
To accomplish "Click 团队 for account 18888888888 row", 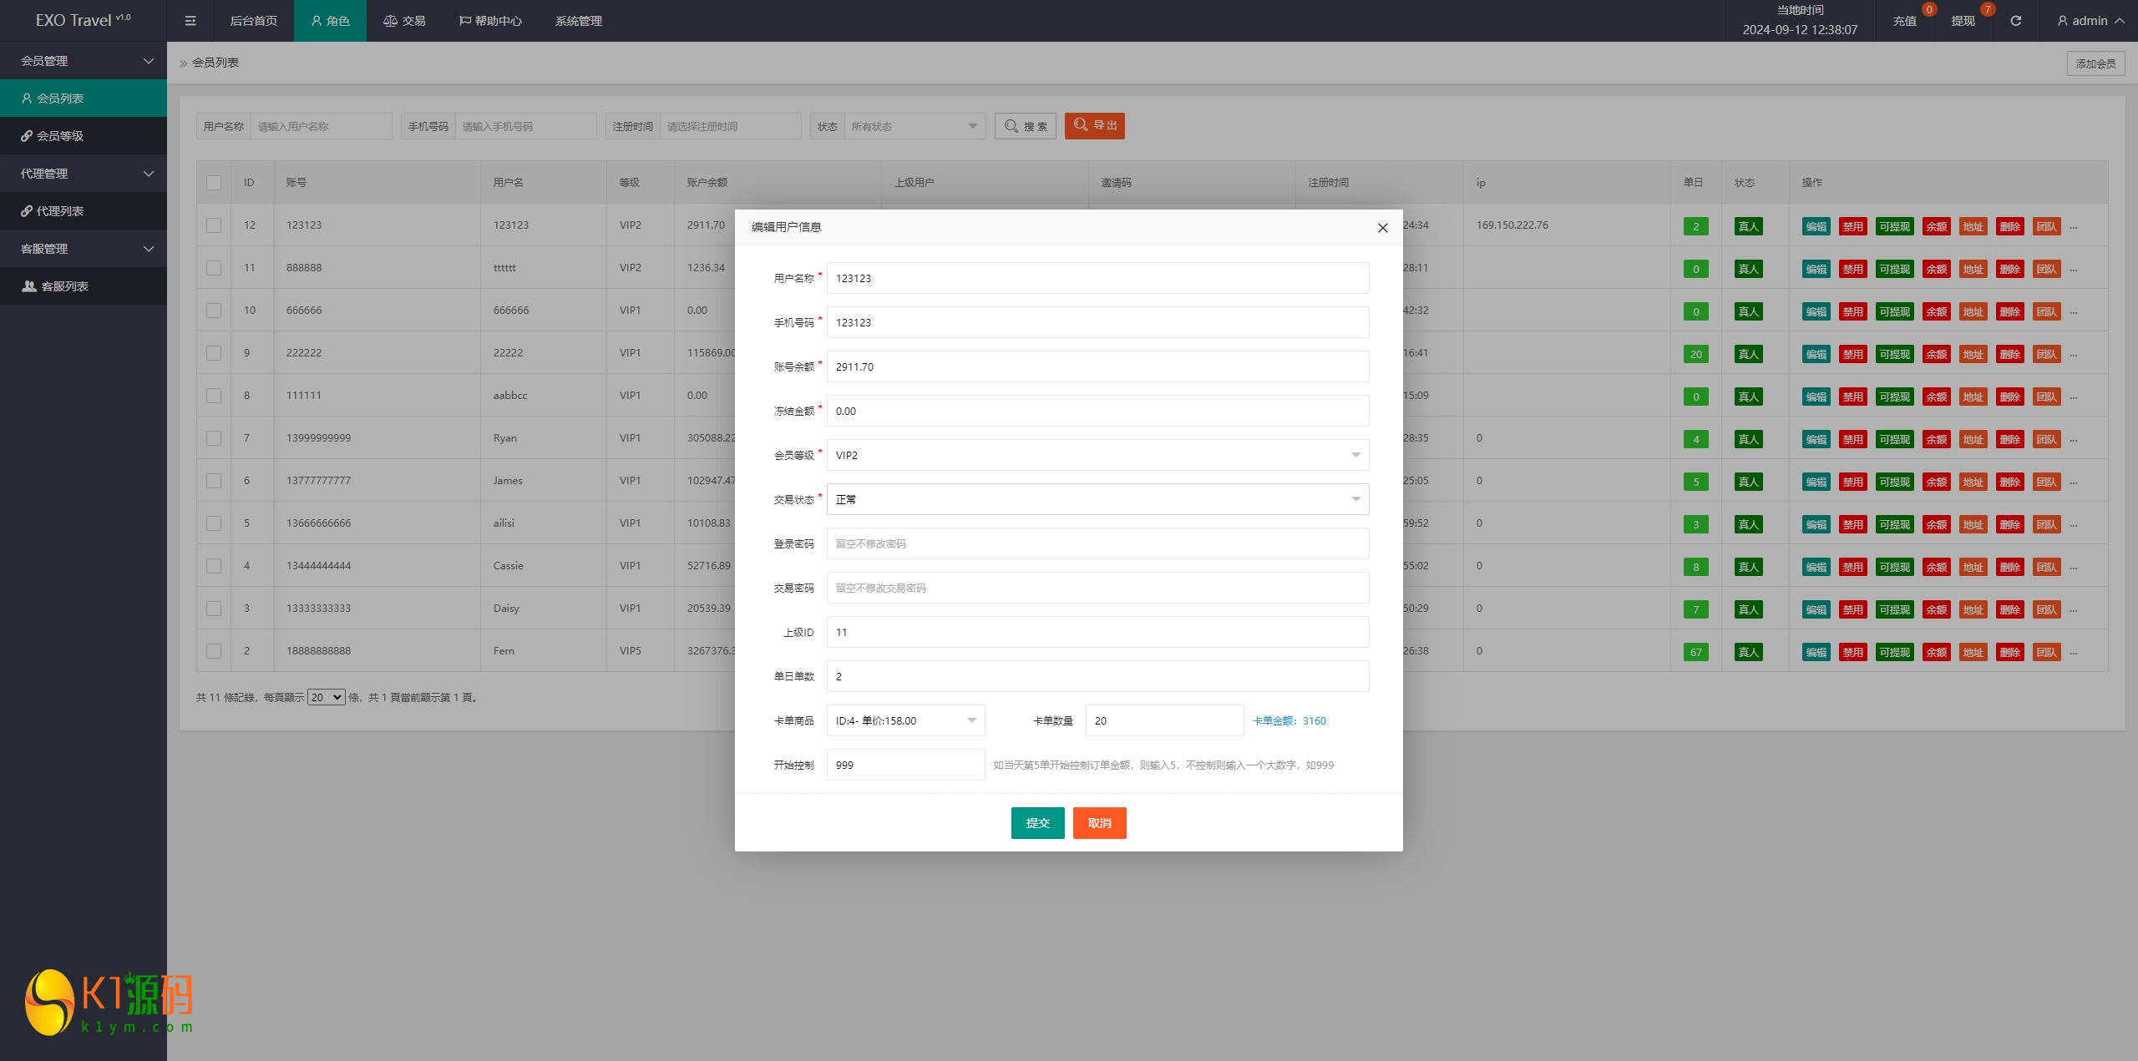I will (2046, 652).
